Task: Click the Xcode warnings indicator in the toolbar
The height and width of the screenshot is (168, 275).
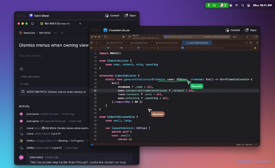Action: pos(235,37)
